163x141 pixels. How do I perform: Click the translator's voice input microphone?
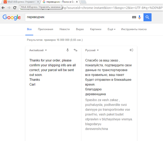tap(68, 50)
